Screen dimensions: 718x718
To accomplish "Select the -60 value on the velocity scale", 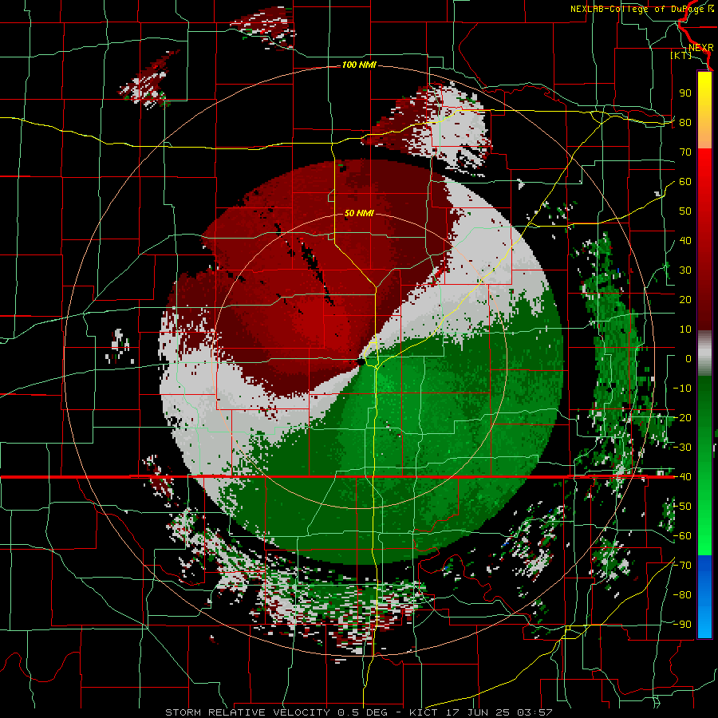I will pos(682,536).
